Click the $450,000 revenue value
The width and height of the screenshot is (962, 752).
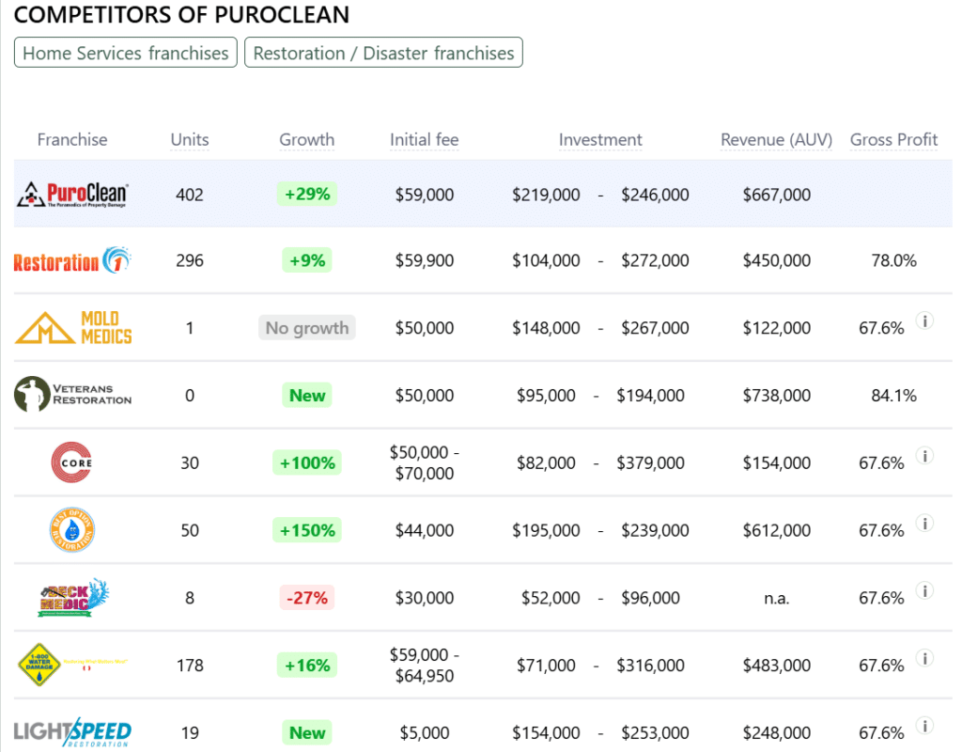click(776, 261)
